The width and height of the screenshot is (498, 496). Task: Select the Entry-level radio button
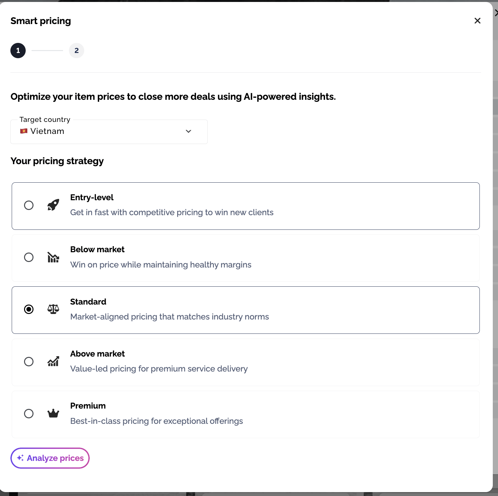29,205
